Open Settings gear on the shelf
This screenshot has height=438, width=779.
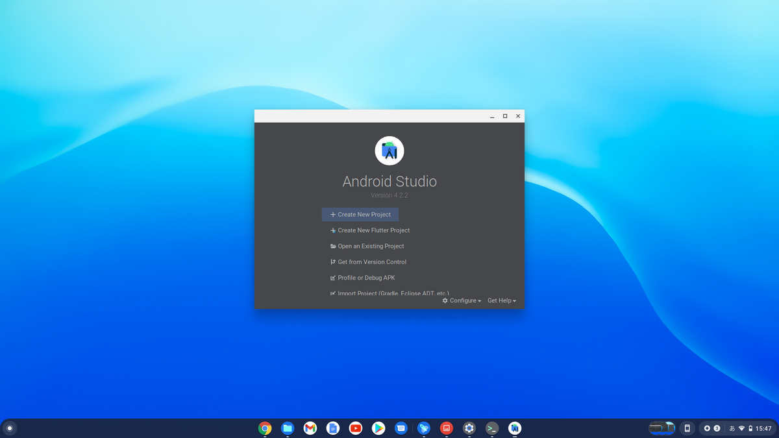coord(469,428)
